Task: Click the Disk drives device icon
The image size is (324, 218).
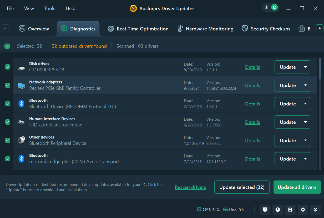Action: point(21,69)
